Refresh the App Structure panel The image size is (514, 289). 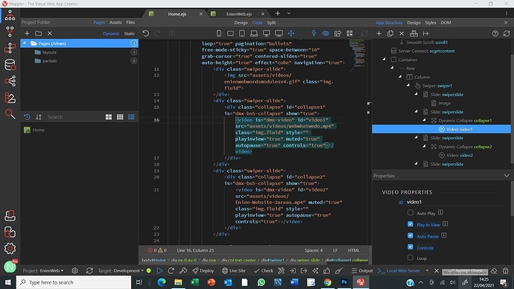click(x=507, y=34)
